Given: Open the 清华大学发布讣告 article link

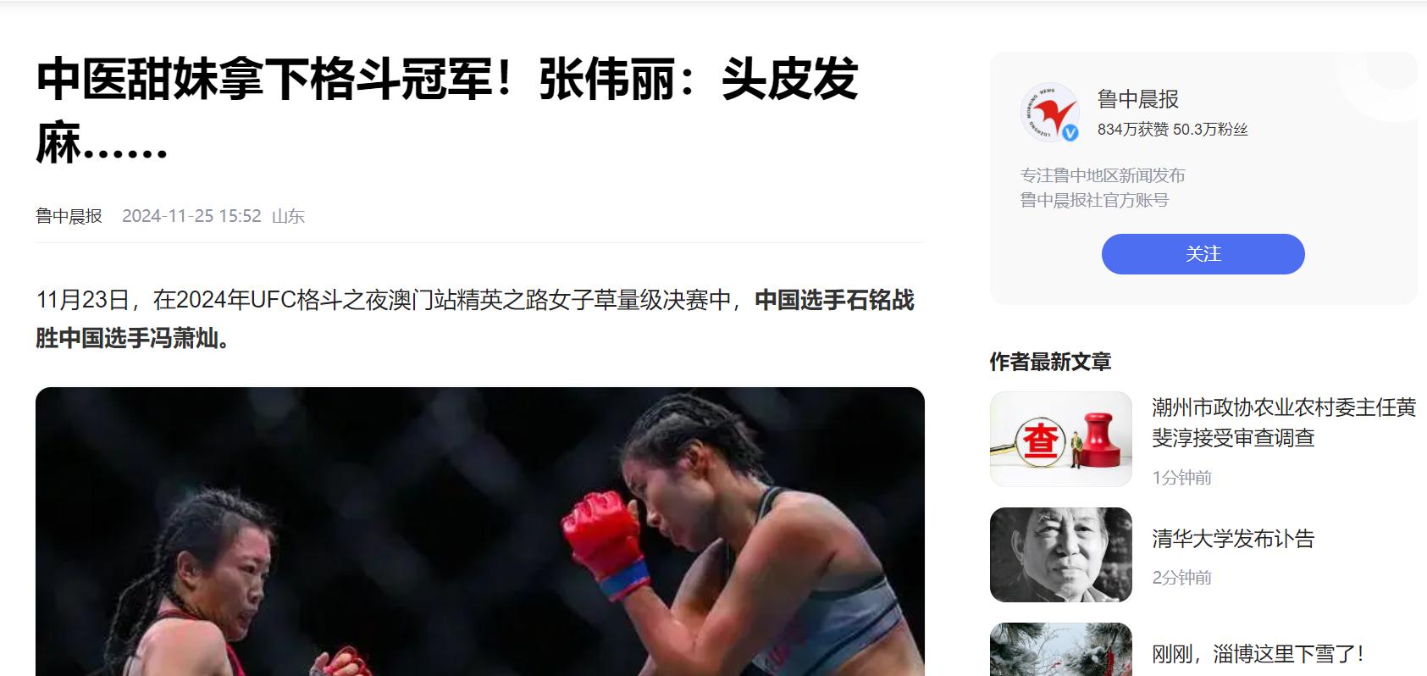Looking at the screenshot, I should click(1233, 539).
